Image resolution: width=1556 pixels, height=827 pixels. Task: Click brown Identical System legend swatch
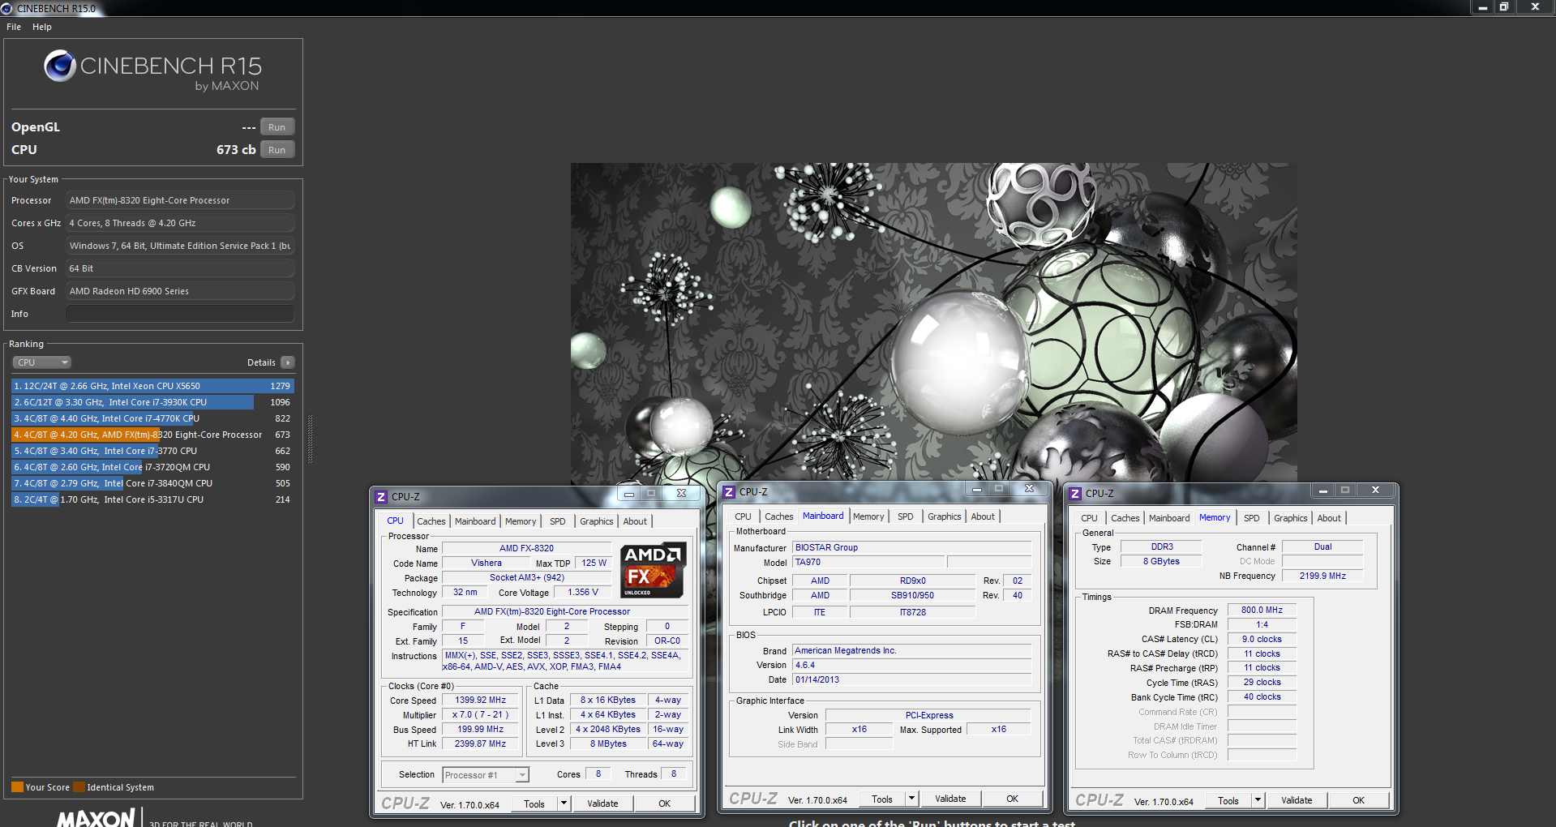[79, 787]
